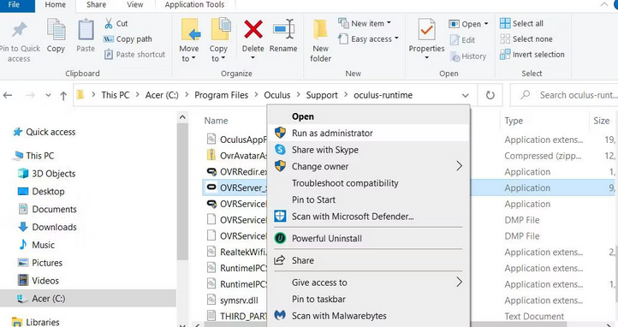Click the Search oculus-runtime field
This screenshot has height=327, width=618.
pyautogui.click(x=564, y=95)
